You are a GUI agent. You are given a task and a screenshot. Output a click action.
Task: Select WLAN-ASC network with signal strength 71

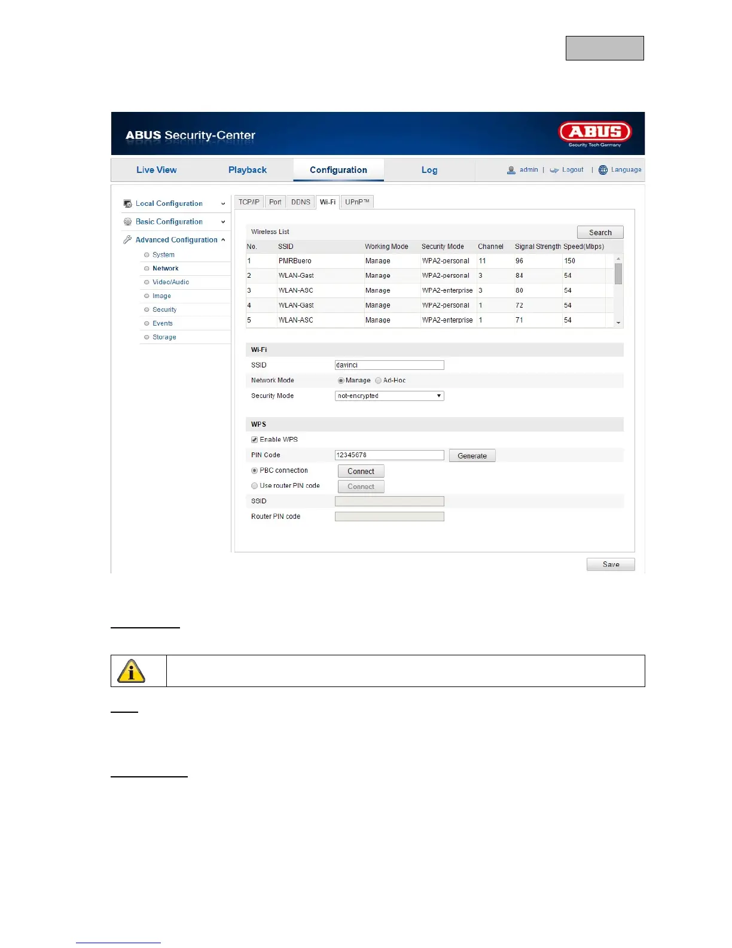pyautogui.click(x=429, y=321)
